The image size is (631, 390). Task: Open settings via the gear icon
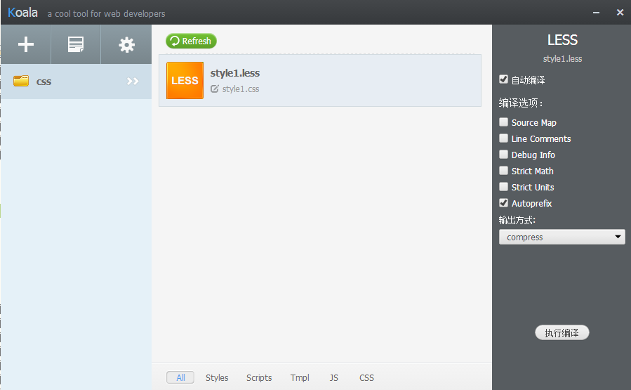(x=126, y=45)
